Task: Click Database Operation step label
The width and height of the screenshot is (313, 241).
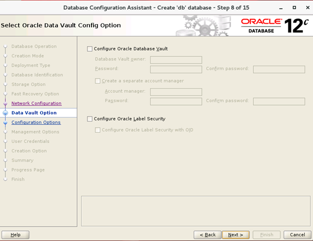Action: (34, 47)
